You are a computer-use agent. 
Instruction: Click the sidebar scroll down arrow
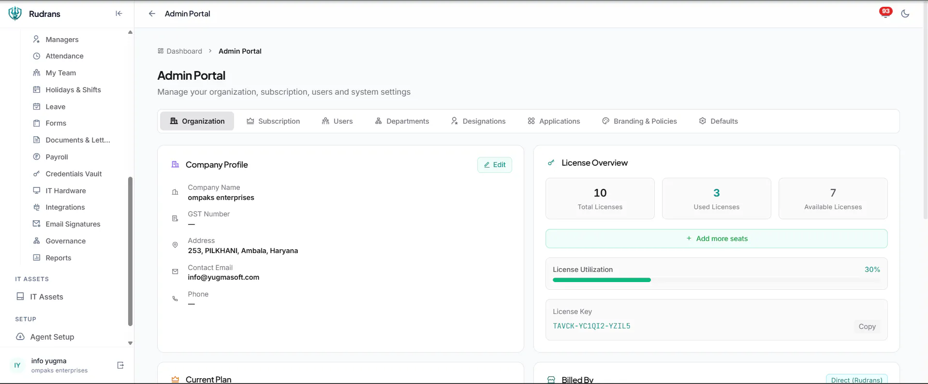pos(130,343)
